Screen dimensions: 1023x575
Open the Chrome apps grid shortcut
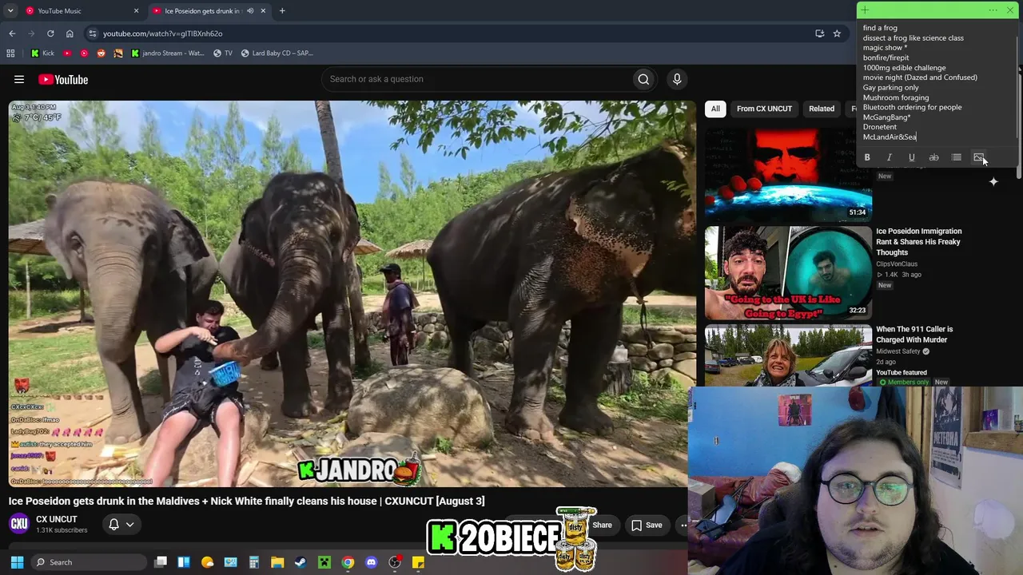pyautogui.click(x=10, y=54)
